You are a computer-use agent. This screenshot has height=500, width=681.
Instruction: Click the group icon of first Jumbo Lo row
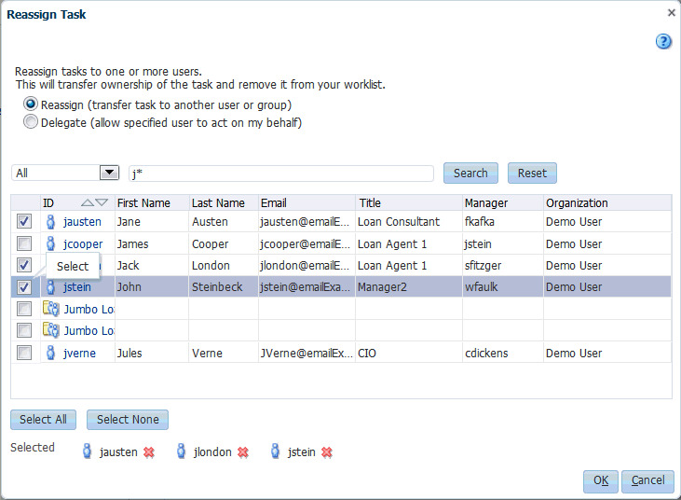[51, 309]
